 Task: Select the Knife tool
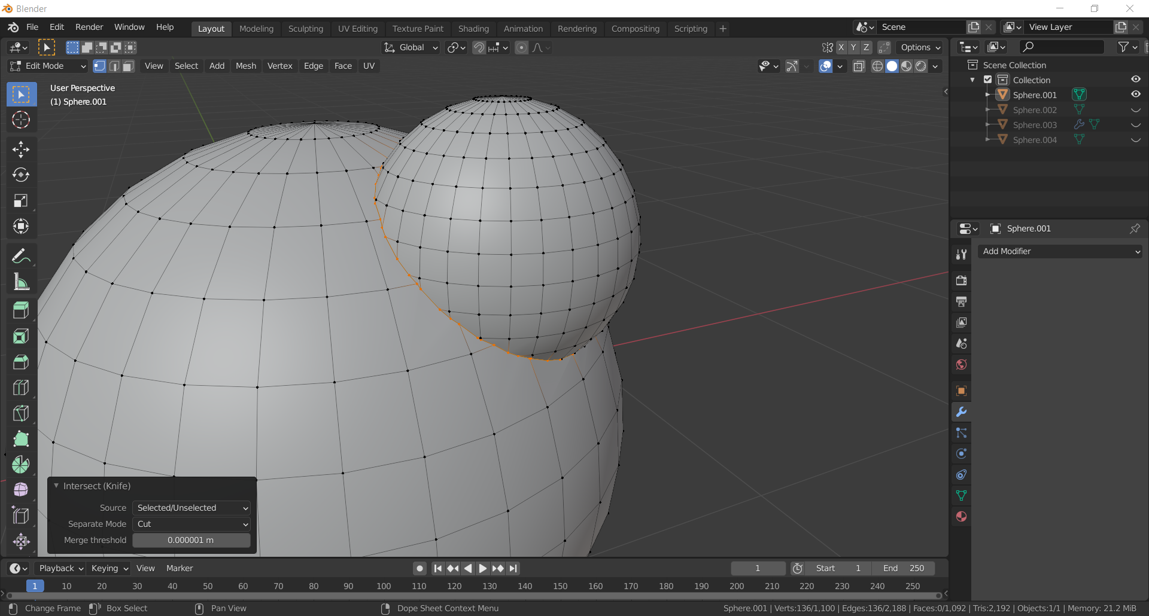click(21, 413)
